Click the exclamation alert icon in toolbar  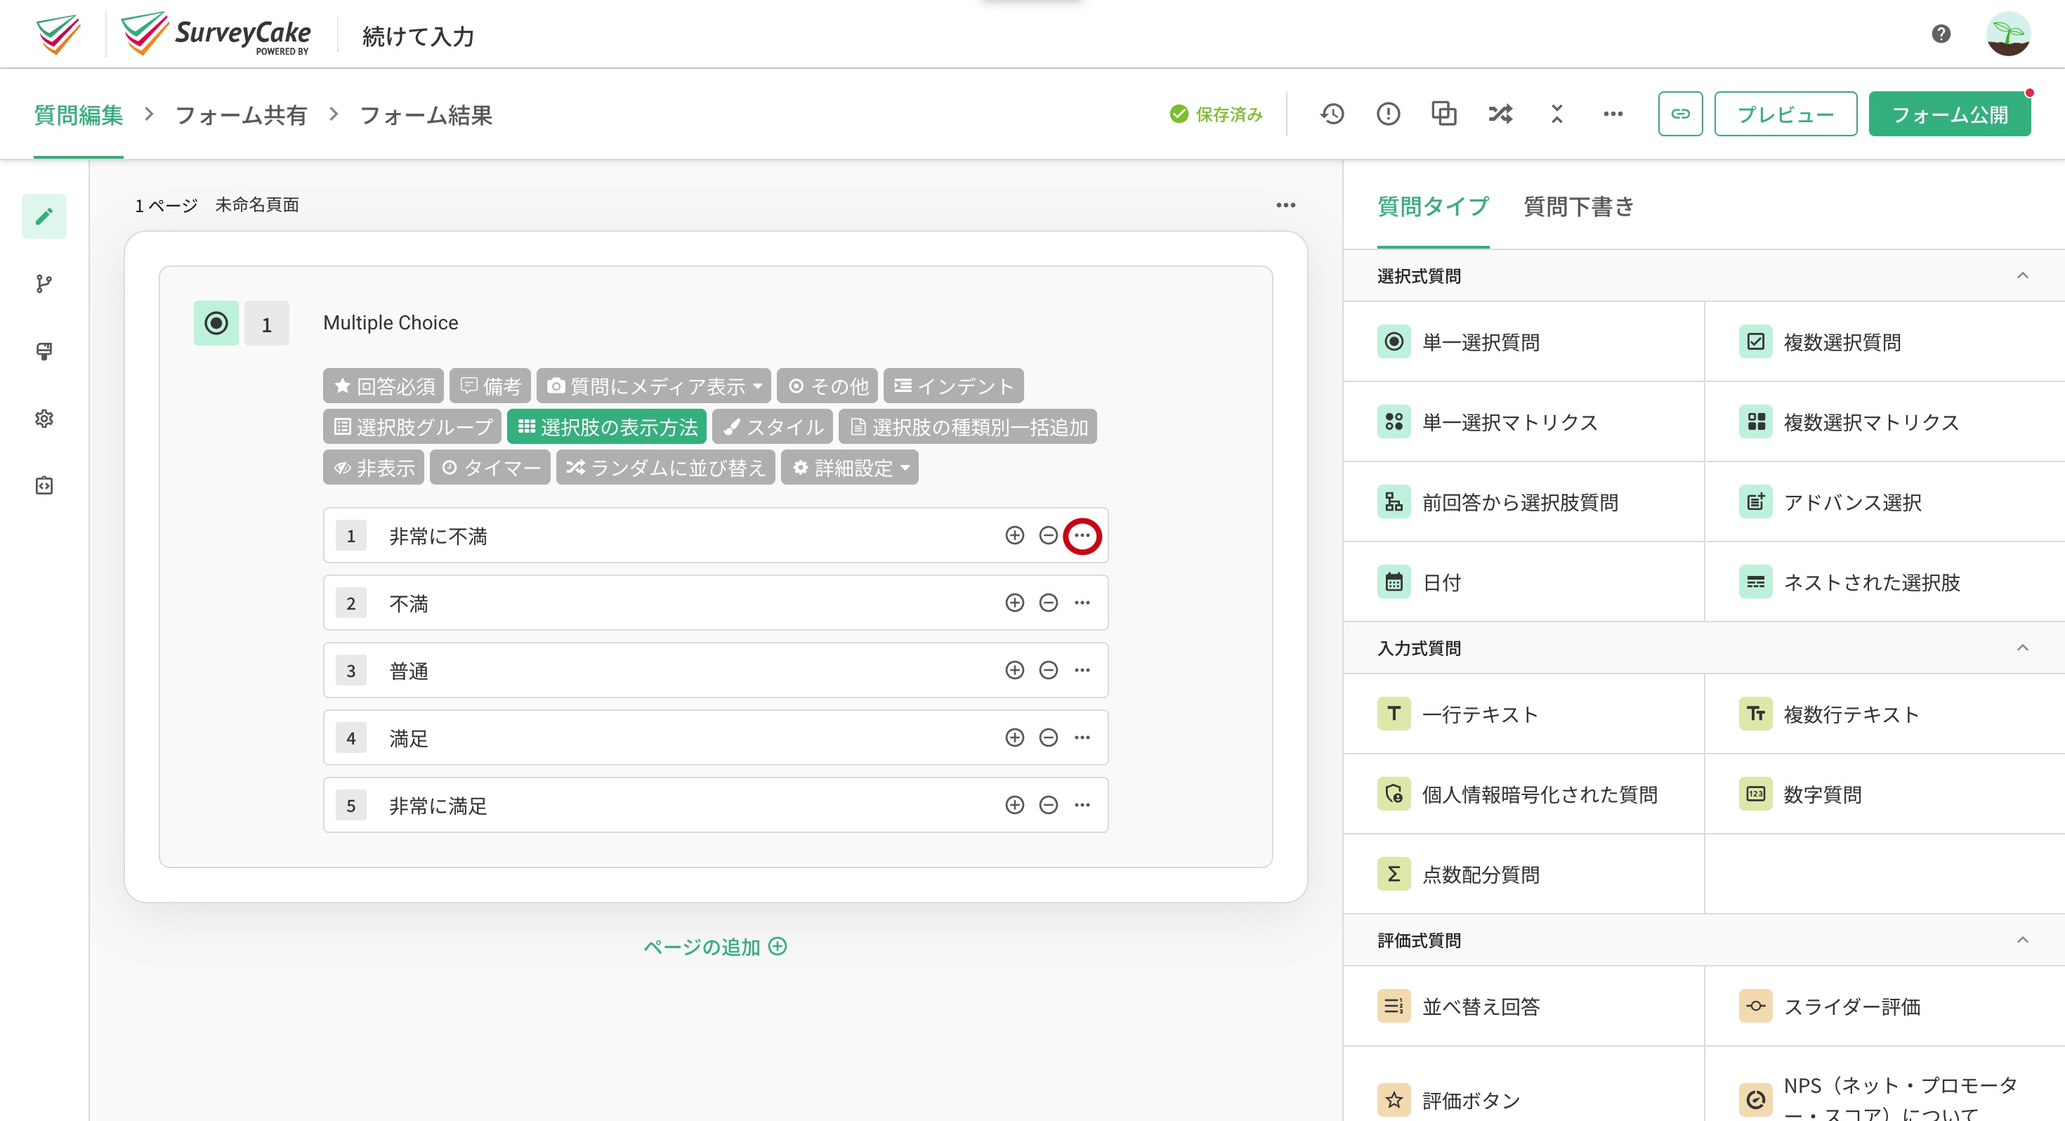[1389, 114]
